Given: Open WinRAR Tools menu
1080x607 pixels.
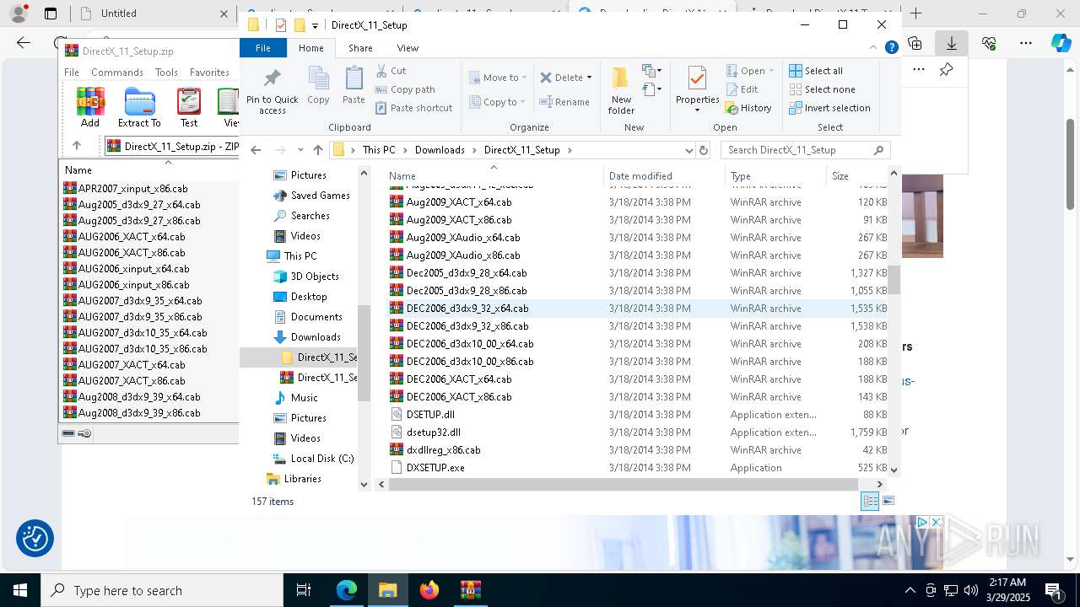Looking at the screenshot, I should pyautogui.click(x=166, y=73).
